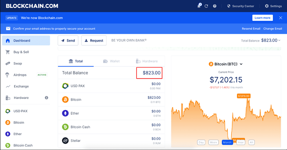Click the Request button
Image resolution: width=287 pixels, height=150 pixels.
[x=94, y=40]
